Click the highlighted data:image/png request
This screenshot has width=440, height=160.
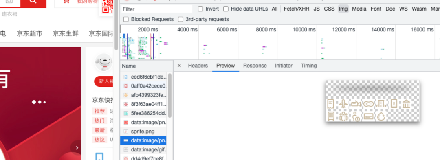(143, 140)
